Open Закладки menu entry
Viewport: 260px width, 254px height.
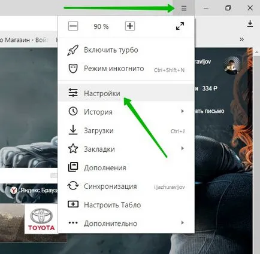[x=126, y=149]
